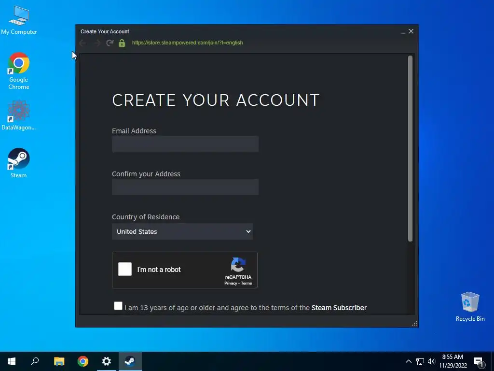494x371 pixels.
Task: Click the window resize grip corner
Action: click(x=414, y=323)
